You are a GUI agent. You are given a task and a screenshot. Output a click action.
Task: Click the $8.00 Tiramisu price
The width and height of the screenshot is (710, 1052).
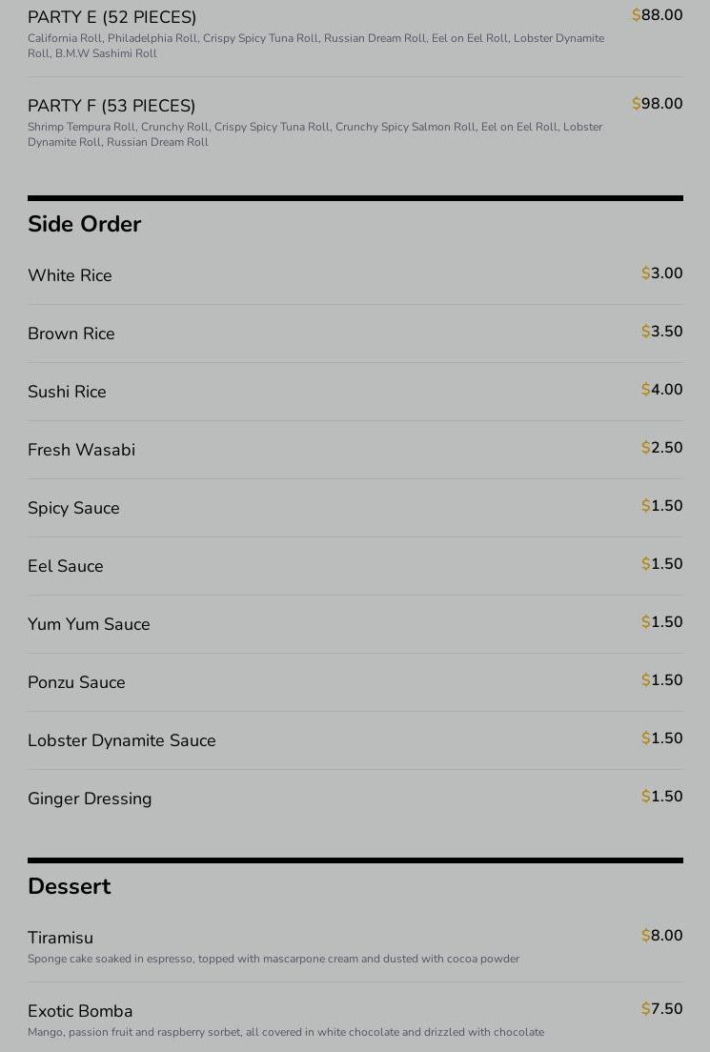pos(661,935)
